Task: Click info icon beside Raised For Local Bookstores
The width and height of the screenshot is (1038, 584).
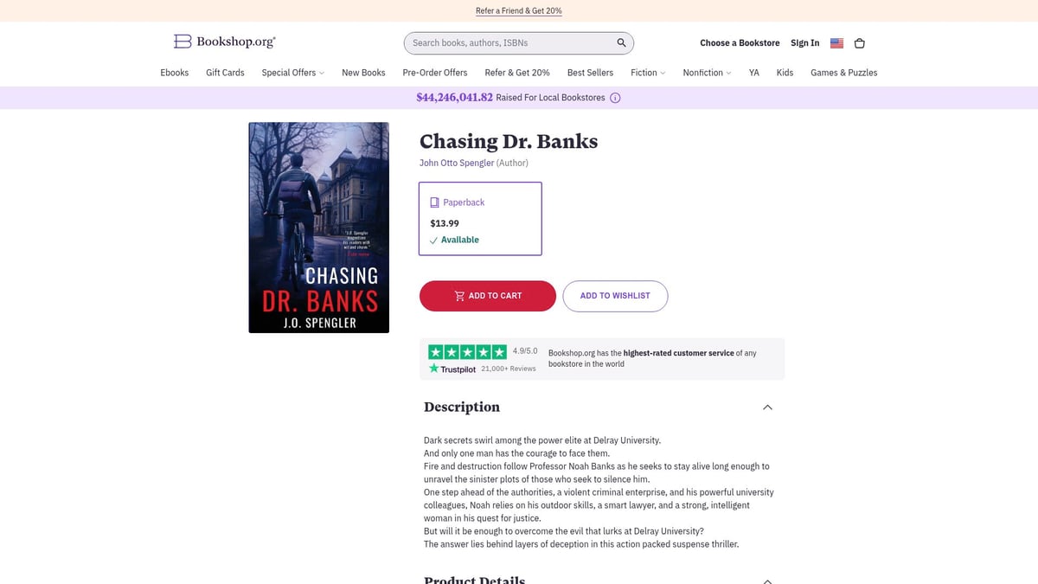Action: (x=615, y=98)
